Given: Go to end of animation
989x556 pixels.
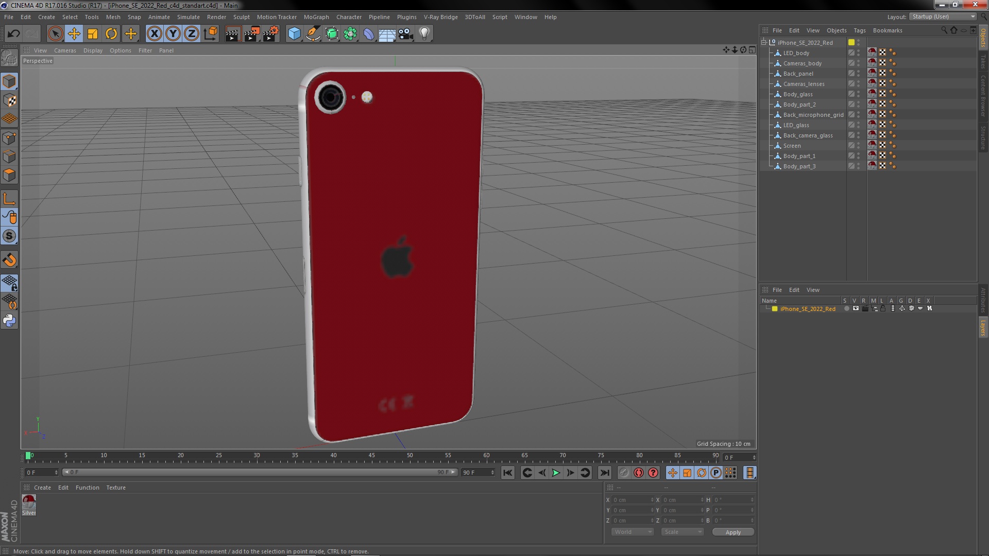Looking at the screenshot, I should click(605, 473).
